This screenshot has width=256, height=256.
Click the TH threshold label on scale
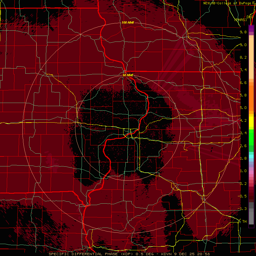[x=244, y=222]
